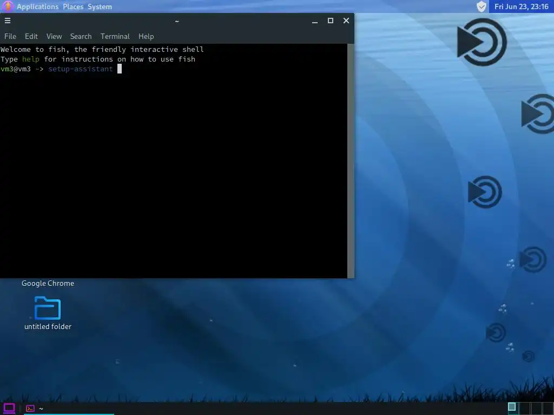The image size is (554, 415).
Task: Open the Places menu in the top panel
Action: coord(73,6)
